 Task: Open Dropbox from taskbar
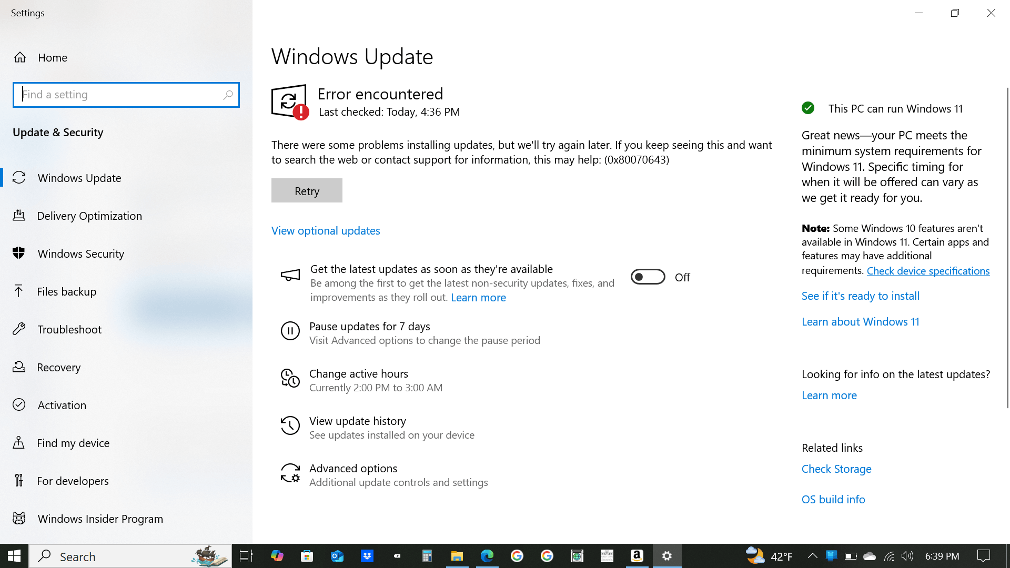coord(367,556)
